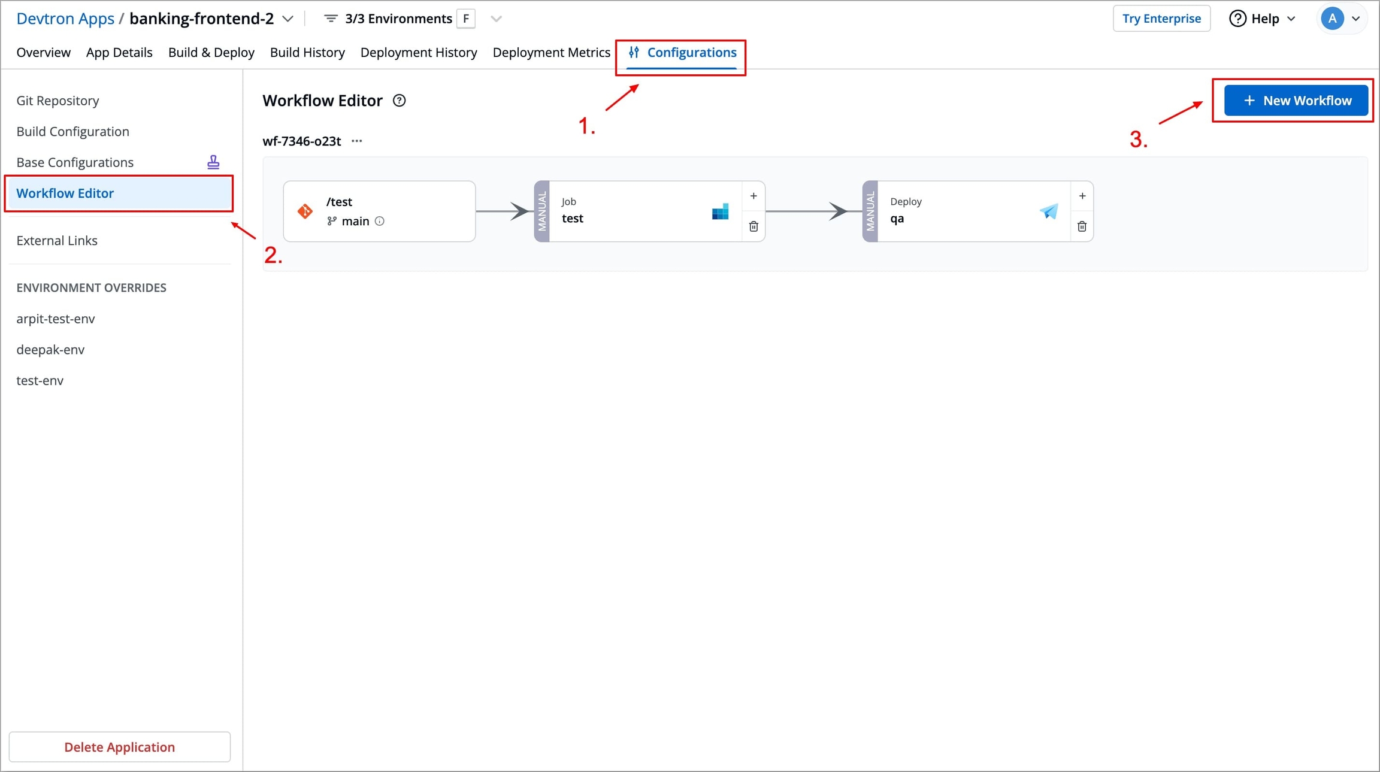Delete the Deploy qa node with the trash icon
Image resolution: width=1380 pixels, height=772 pixels.
click(1082, 226)
